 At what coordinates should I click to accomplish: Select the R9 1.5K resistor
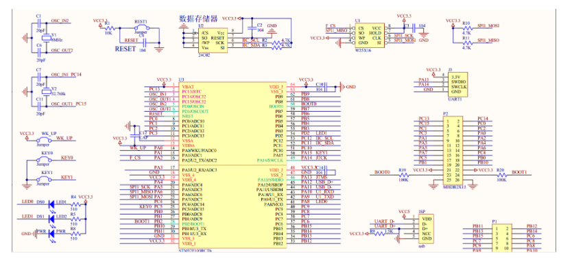point(379,234)
